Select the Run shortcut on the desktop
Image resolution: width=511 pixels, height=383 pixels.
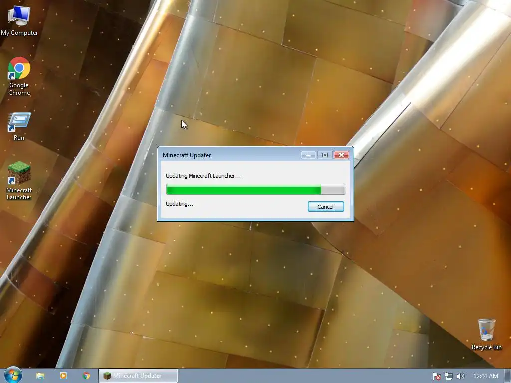click(19, 126)
